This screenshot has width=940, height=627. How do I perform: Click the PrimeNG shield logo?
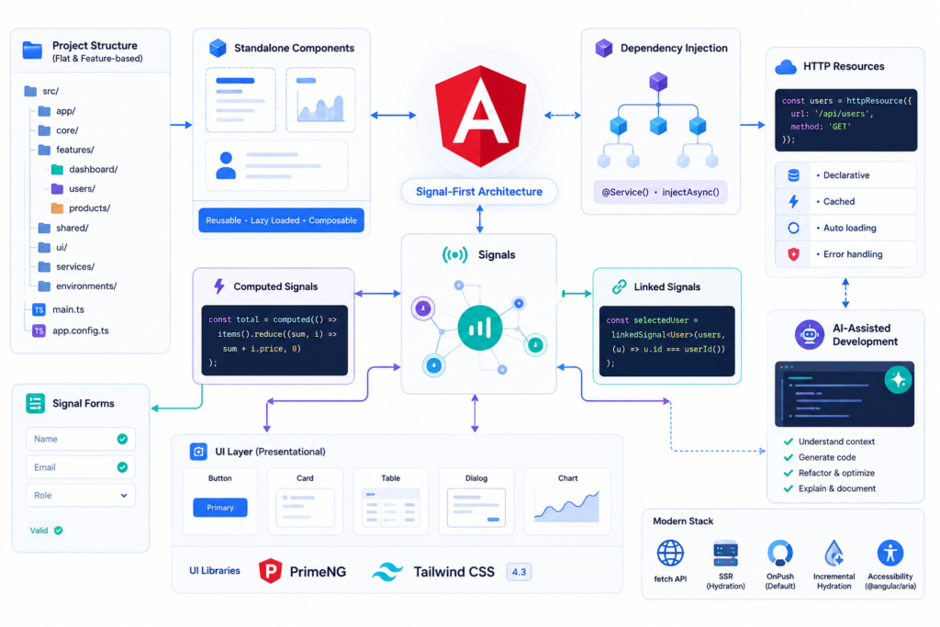(271, 571)
